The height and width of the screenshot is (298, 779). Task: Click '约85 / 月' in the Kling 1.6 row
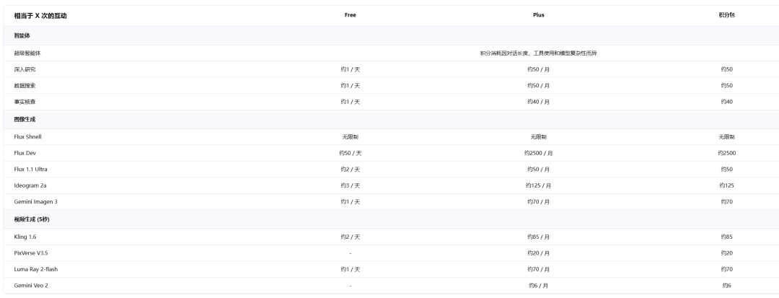click(x=539, y=237)
